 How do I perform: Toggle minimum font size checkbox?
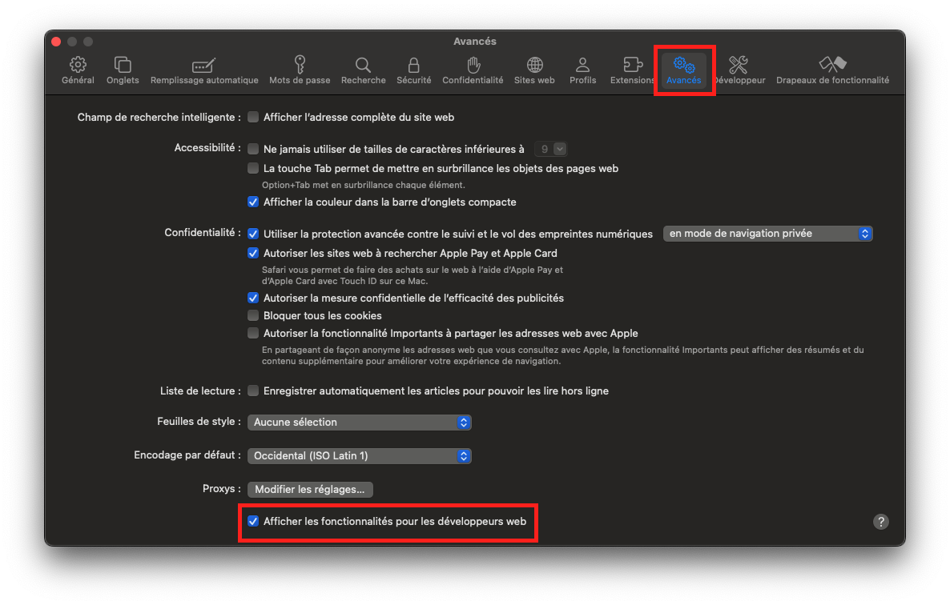point(253,149)
